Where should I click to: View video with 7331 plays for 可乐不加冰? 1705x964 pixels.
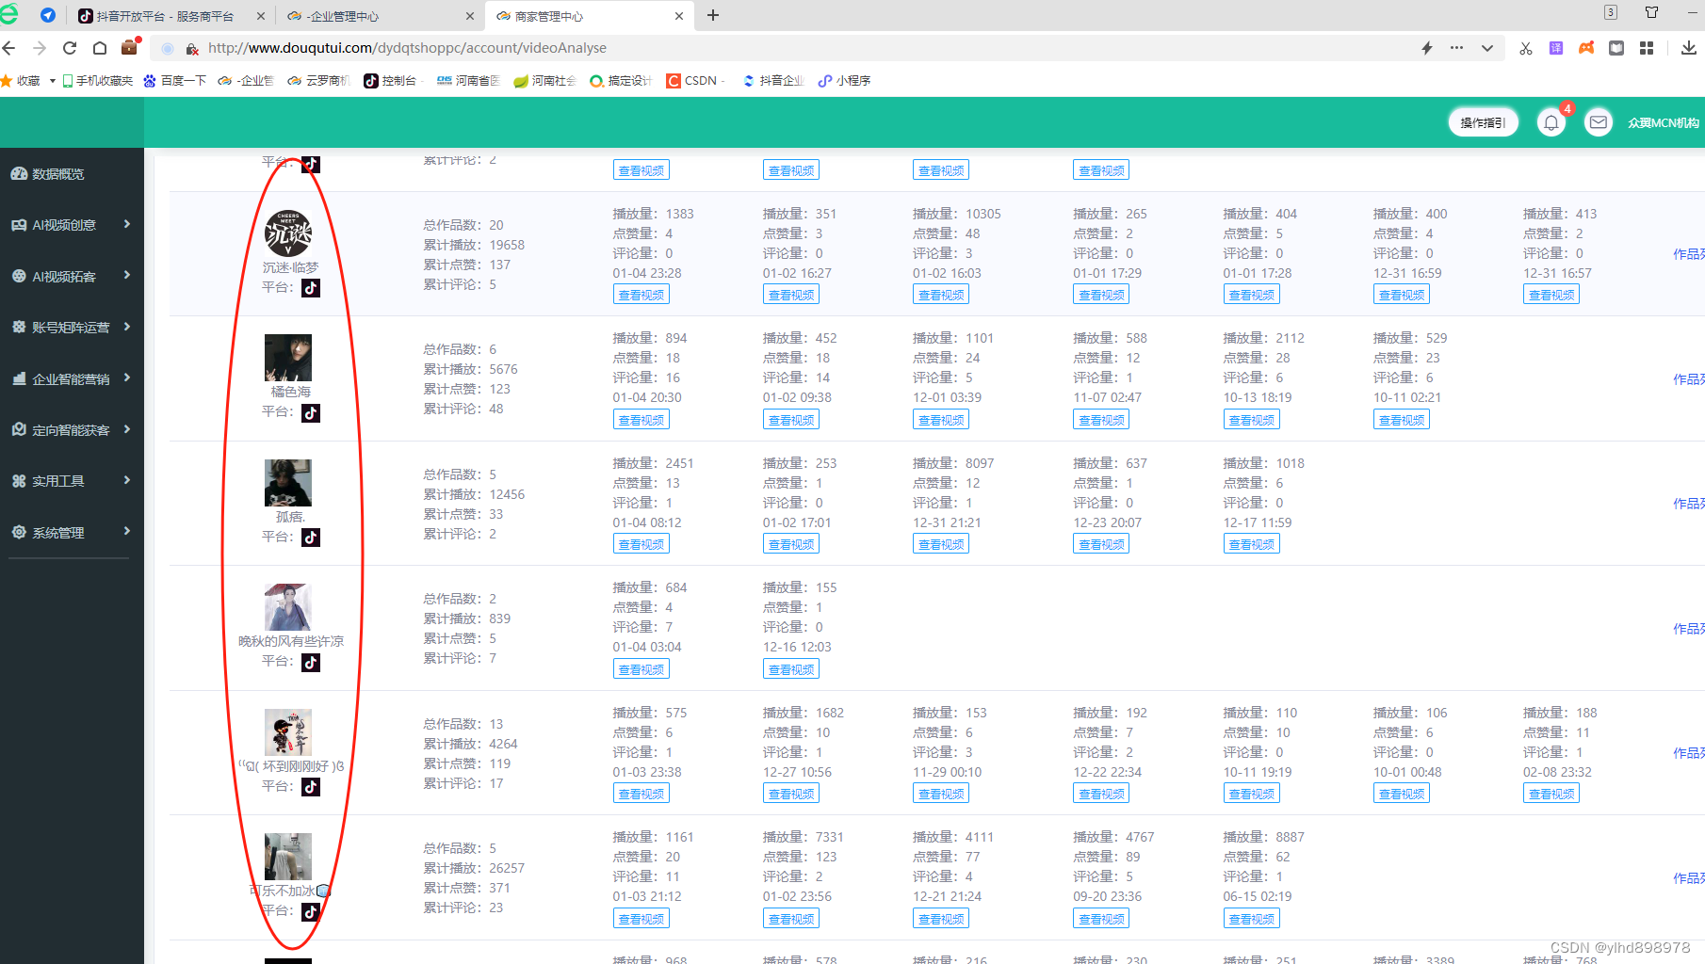pyautogui.click(x=791, y=919)
